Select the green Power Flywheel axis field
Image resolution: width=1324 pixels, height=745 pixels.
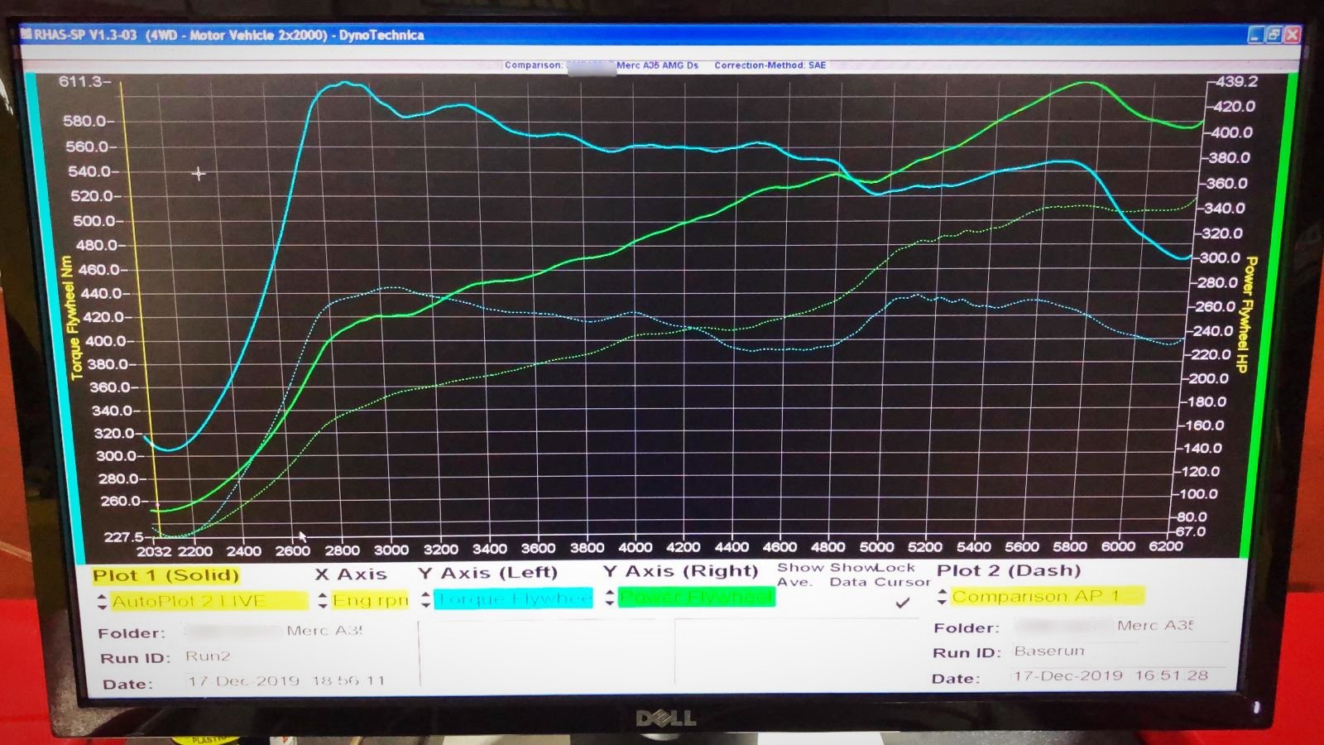[x=696, y=597]
